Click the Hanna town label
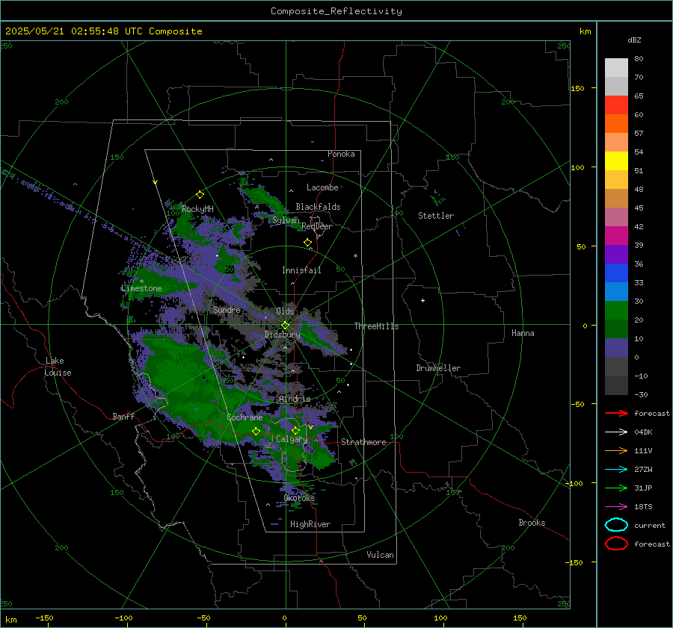This screenshot has height=628, width=673. 523,333
